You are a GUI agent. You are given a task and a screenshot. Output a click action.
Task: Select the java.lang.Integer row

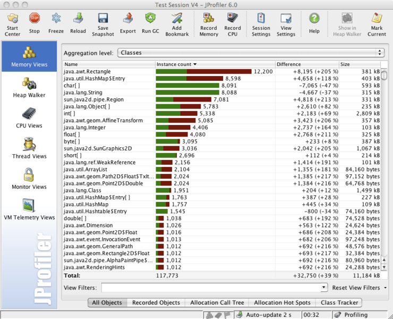[222, 128]
